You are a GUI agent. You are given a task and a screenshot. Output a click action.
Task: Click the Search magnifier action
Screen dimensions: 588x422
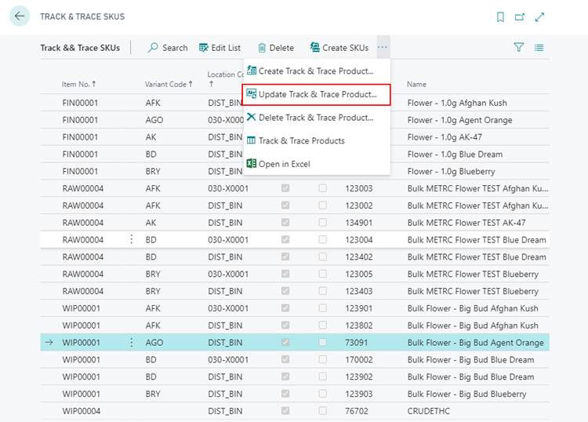tap(168, 48)
